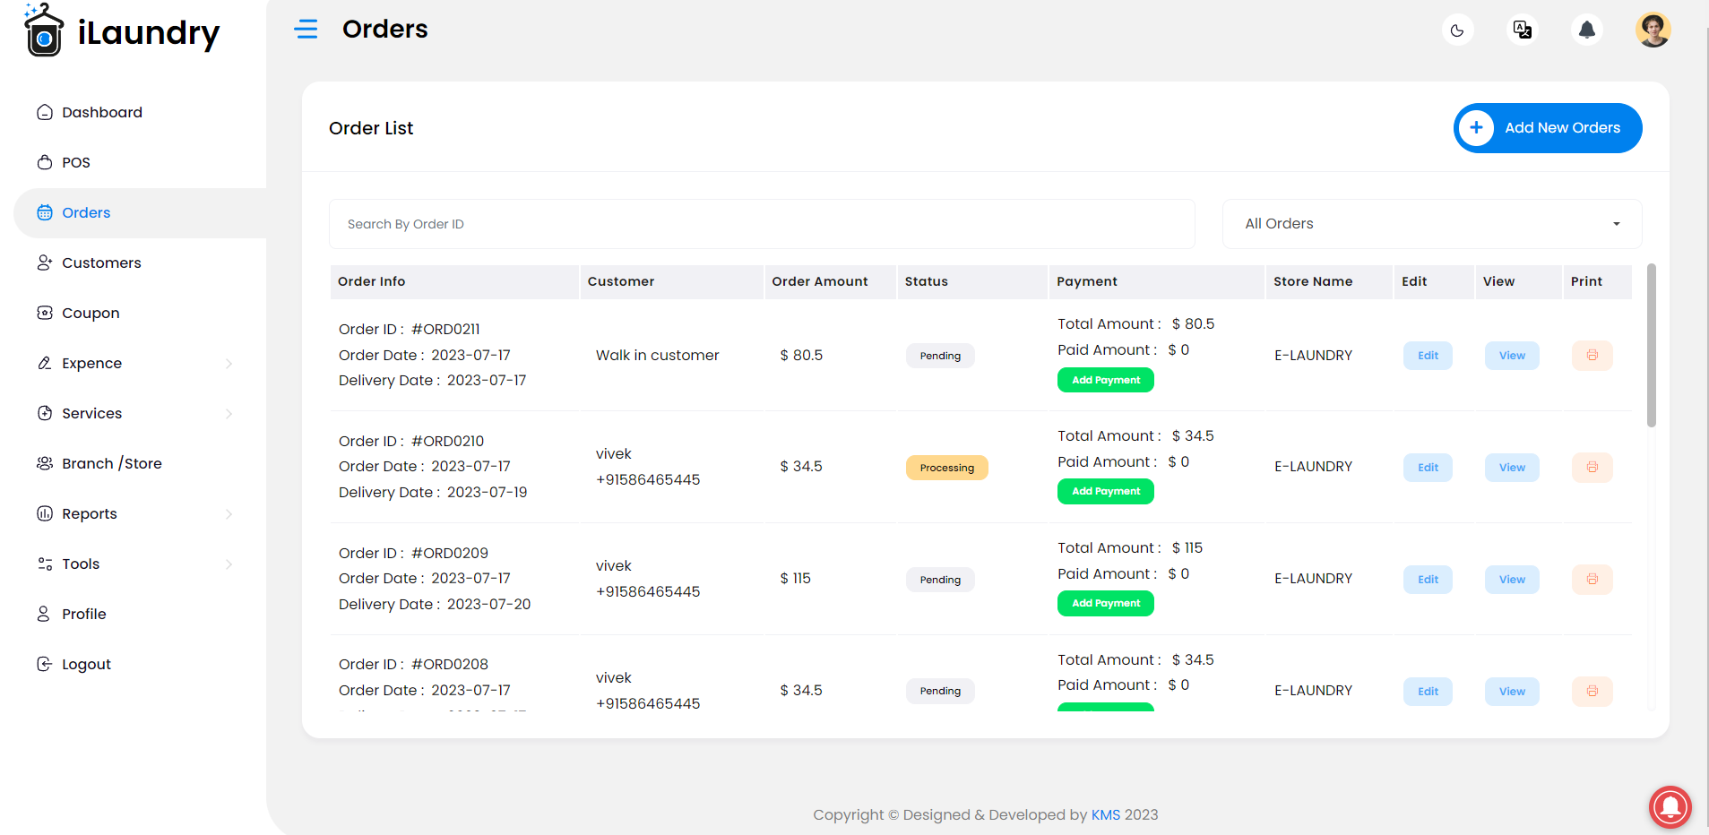Add Payment for order #ORD0209
1709x835 pixels.
pyautogui.click(x=1106, y=603)
